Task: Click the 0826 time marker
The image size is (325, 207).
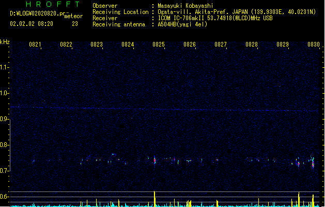Action: click(x=190, y=45)
